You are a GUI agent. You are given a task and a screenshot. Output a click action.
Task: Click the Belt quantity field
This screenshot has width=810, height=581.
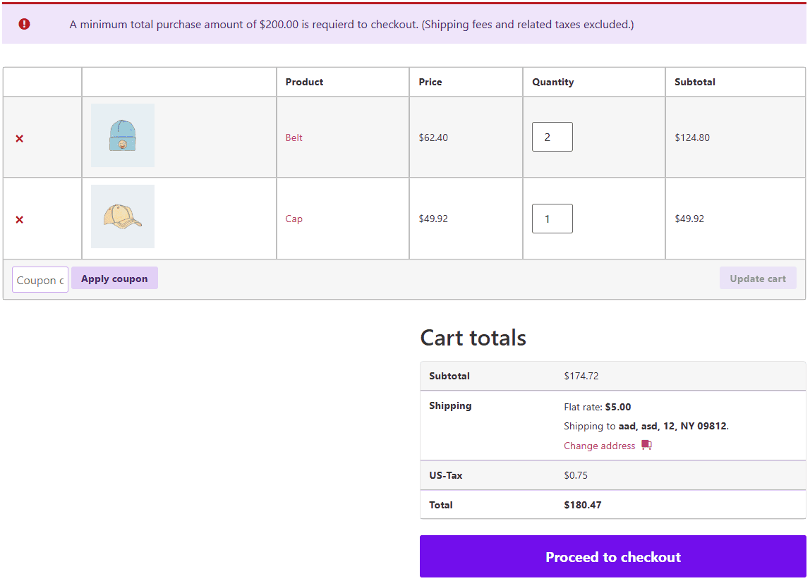pyautogui.click(x=552, y=137)
